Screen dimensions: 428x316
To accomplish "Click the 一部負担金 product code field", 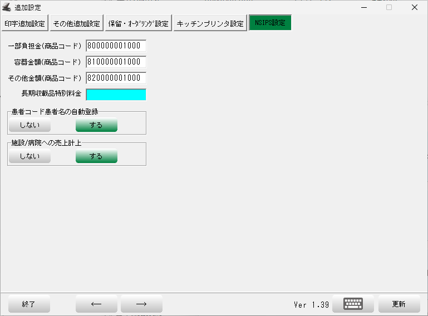I will (x=116, y=46).
